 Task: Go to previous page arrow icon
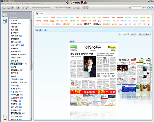point(59,8)
